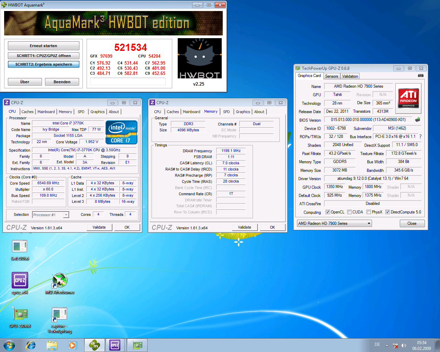Open Caches tab in left CPU-Z window
This screenshot has width=440, height=352.
coord(27,112)
